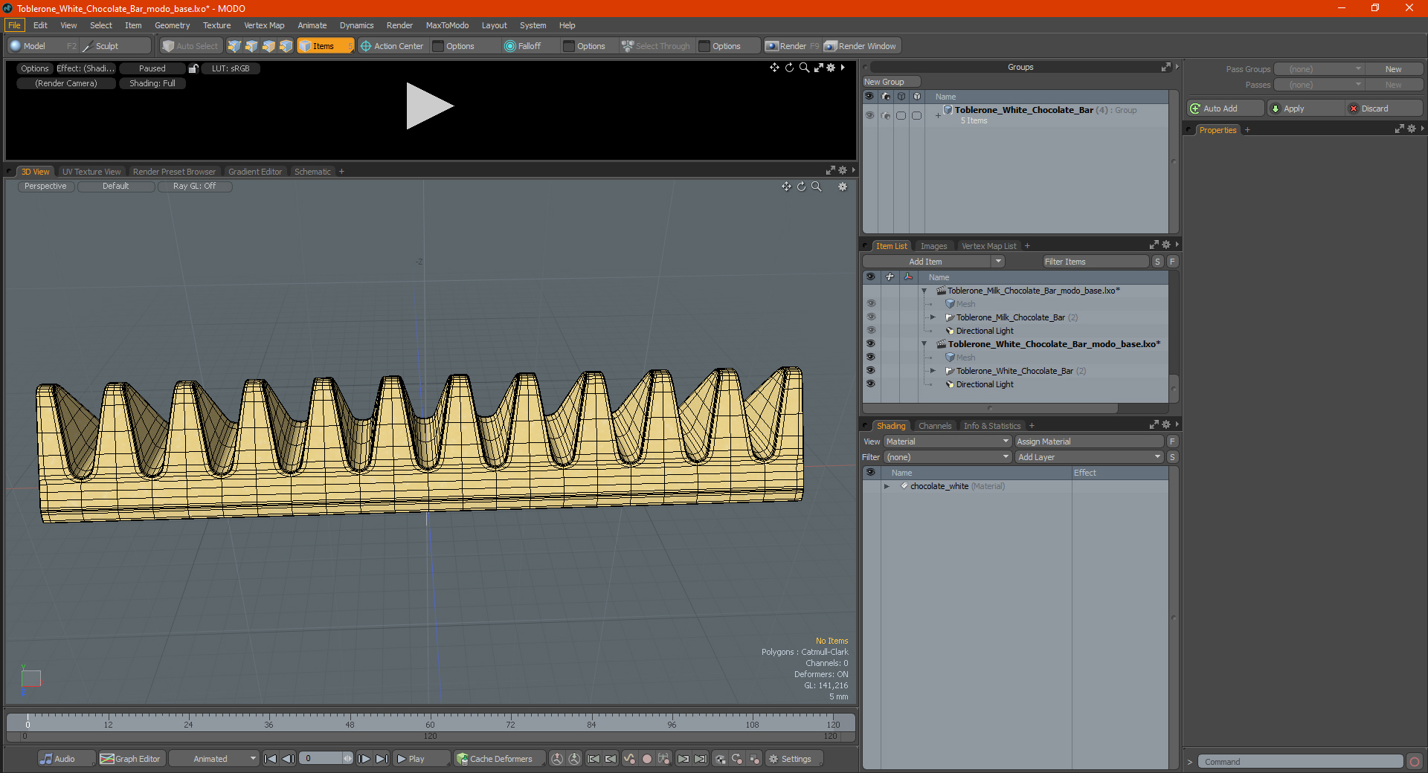Go to last frame

[x=382, y=759]
